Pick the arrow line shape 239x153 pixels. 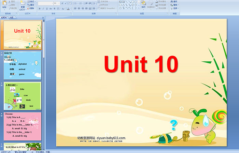coord(129,2)
